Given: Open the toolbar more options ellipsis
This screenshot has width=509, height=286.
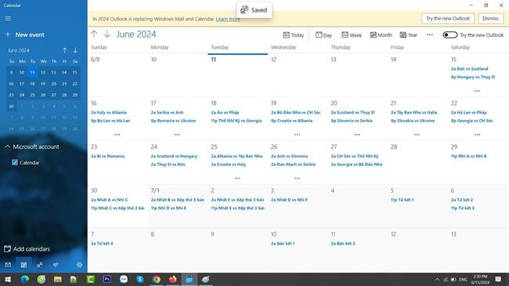Looking at the screenshot, I should tap(429, 34).
